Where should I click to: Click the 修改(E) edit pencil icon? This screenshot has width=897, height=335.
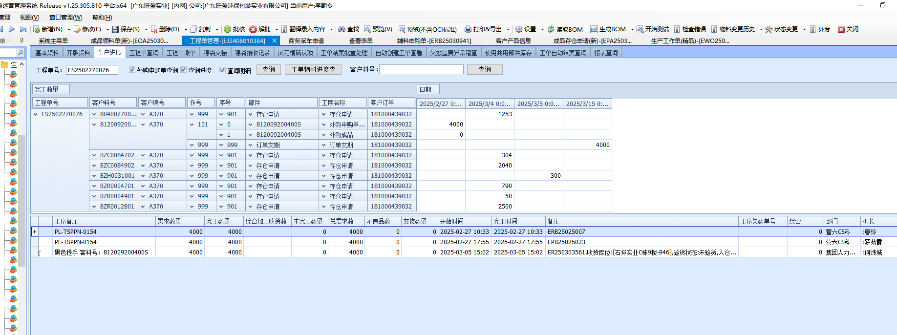[77, 29]
